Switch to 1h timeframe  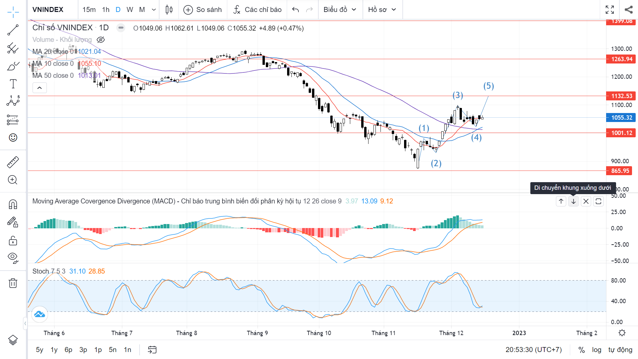(x=106, y=10)
